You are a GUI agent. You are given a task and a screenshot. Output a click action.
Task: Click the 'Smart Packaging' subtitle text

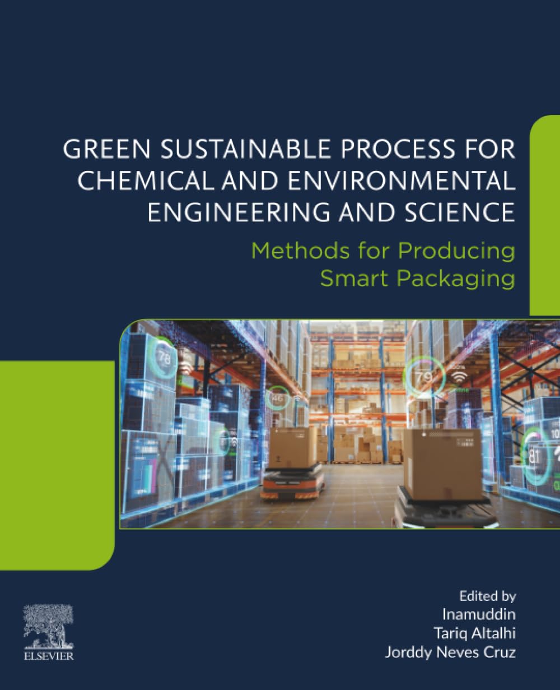417,278
